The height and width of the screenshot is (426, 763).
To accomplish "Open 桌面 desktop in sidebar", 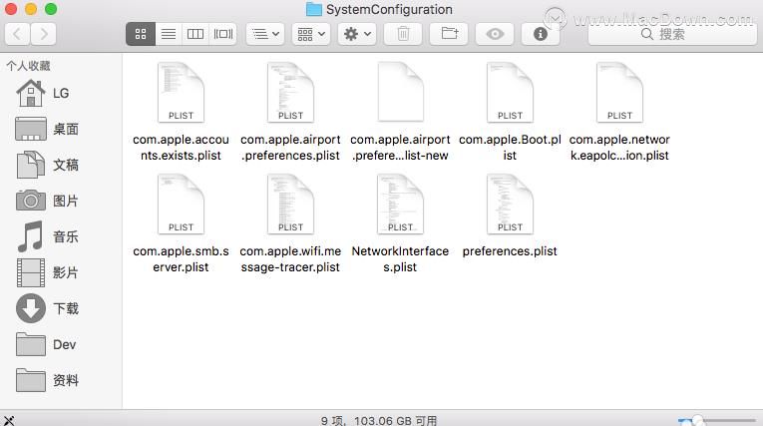I will (x=47, y=129).
